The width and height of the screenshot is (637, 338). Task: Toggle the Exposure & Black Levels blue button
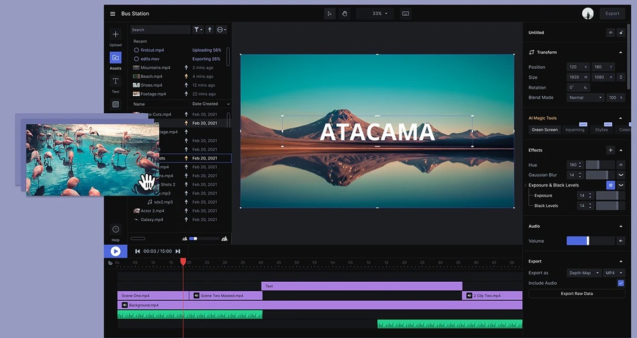(x=610, y=185)
